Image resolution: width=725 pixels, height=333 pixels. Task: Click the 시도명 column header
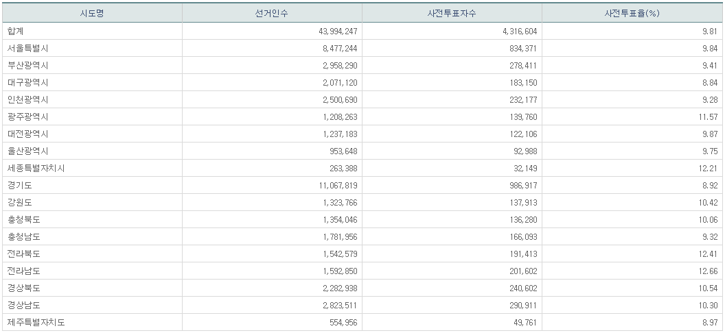tap(91, 13)
